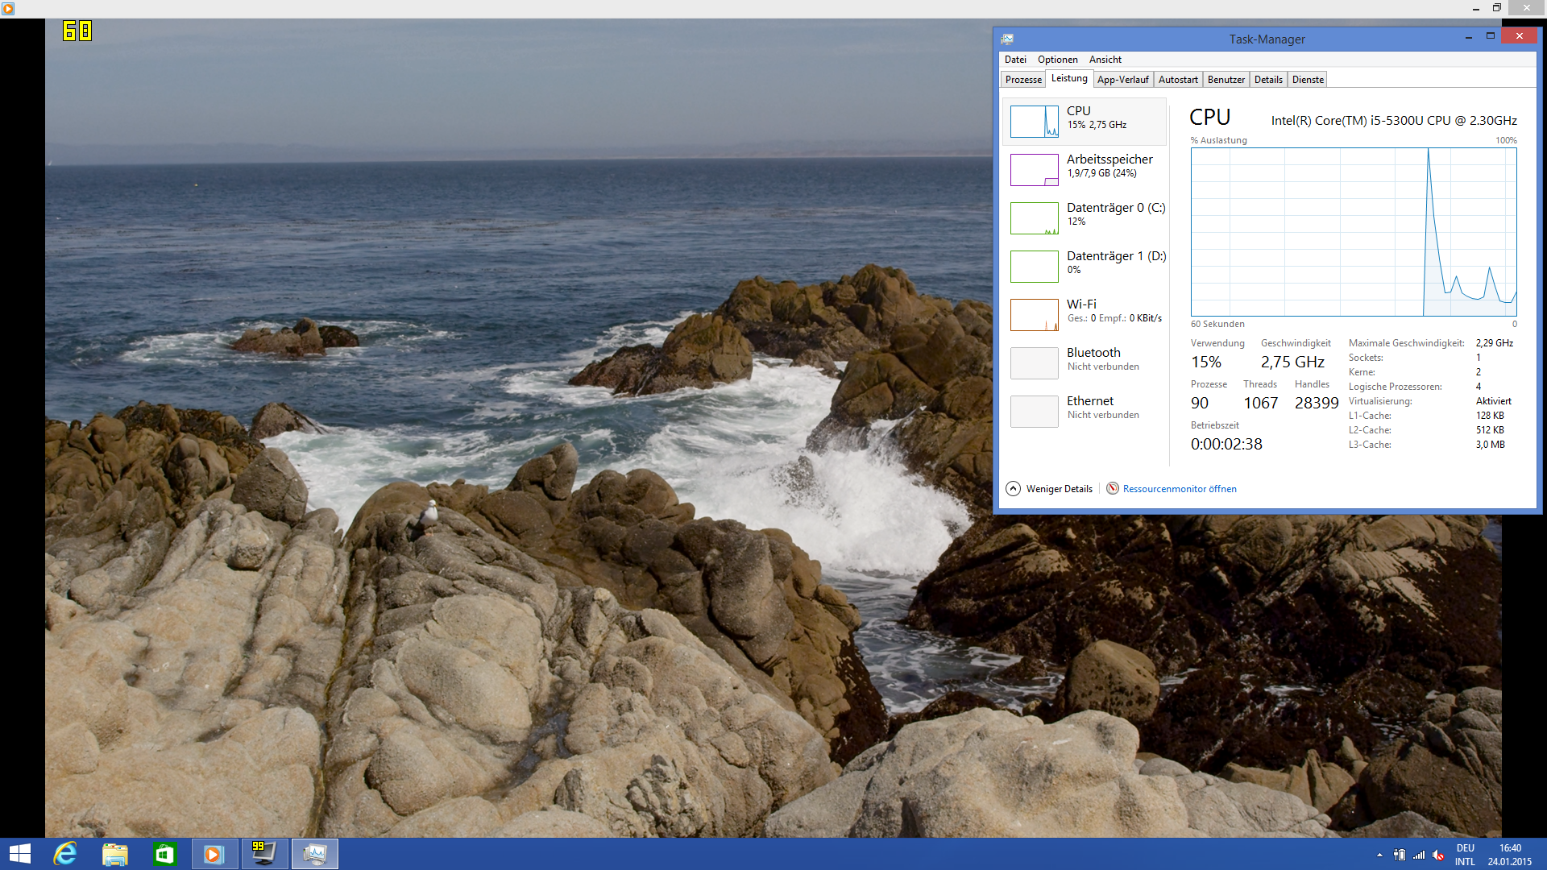Open the Windows Store taskbar icon
This screenshot has height=870, width=1547.
pyautogui.click(x=164, y=854)
